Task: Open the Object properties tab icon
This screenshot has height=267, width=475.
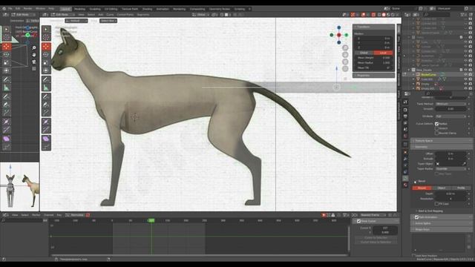Action: pos(406,152)
